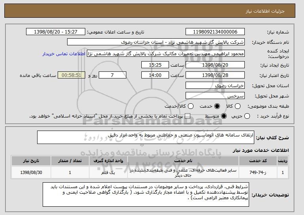
Task: Click the announcement date field 1398/08/20 - 15:27
Action: pyautogui.click(x=56, y=32)
